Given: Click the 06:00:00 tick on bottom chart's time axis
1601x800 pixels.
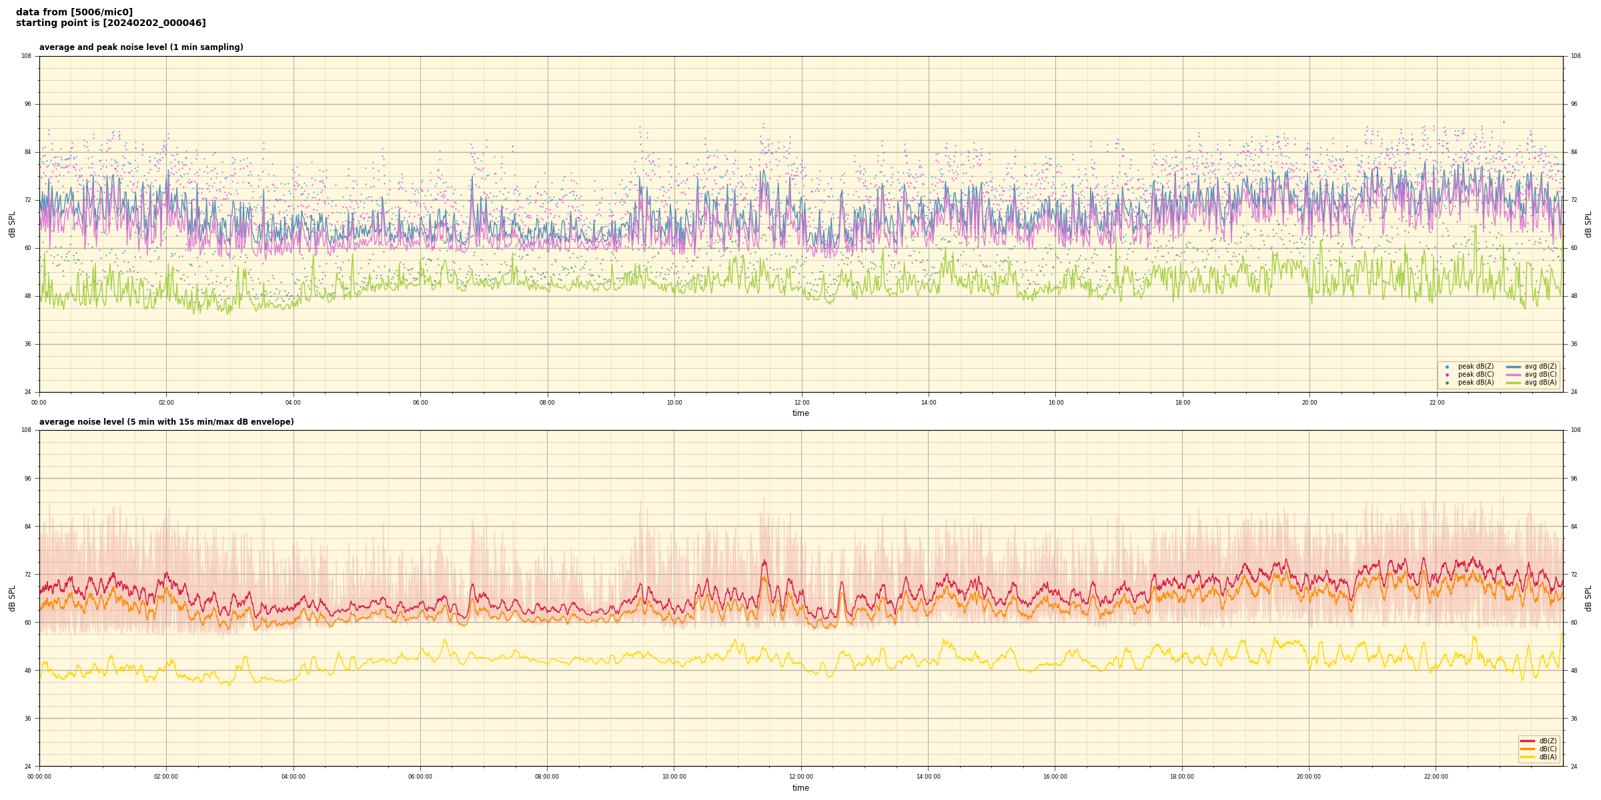Looking at the screenshot, I should [x=420, y=777].
